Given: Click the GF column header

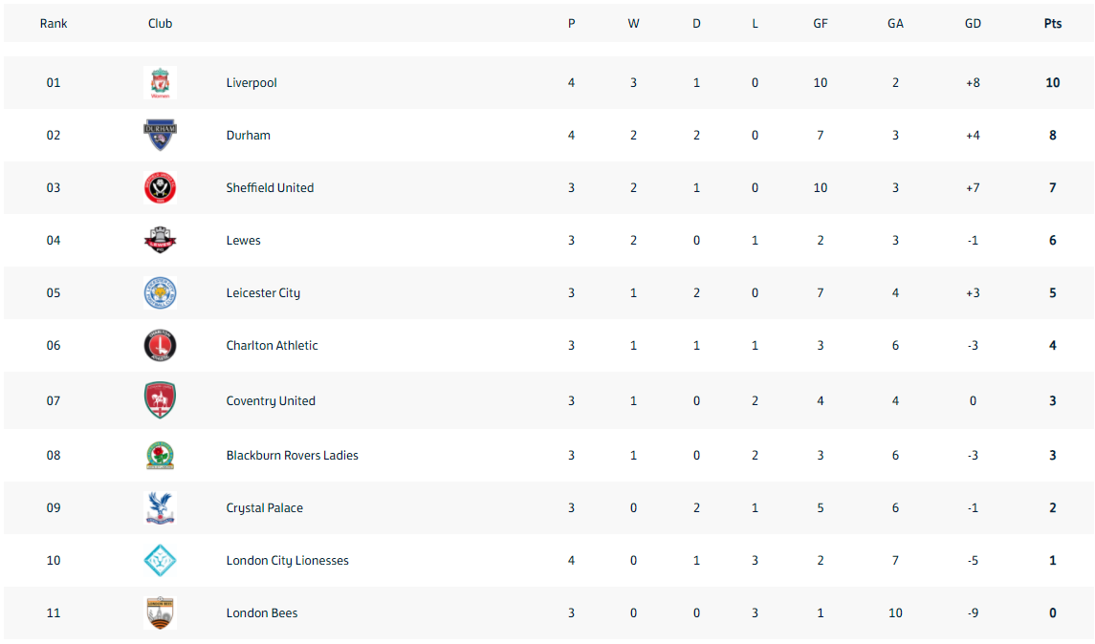Looking at the screenshot, I should point(820,23).
